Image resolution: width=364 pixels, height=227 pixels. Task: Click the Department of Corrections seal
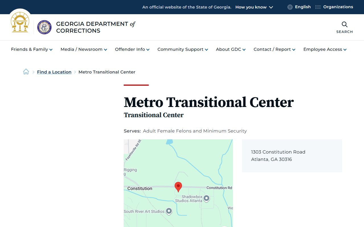[44, 27]
